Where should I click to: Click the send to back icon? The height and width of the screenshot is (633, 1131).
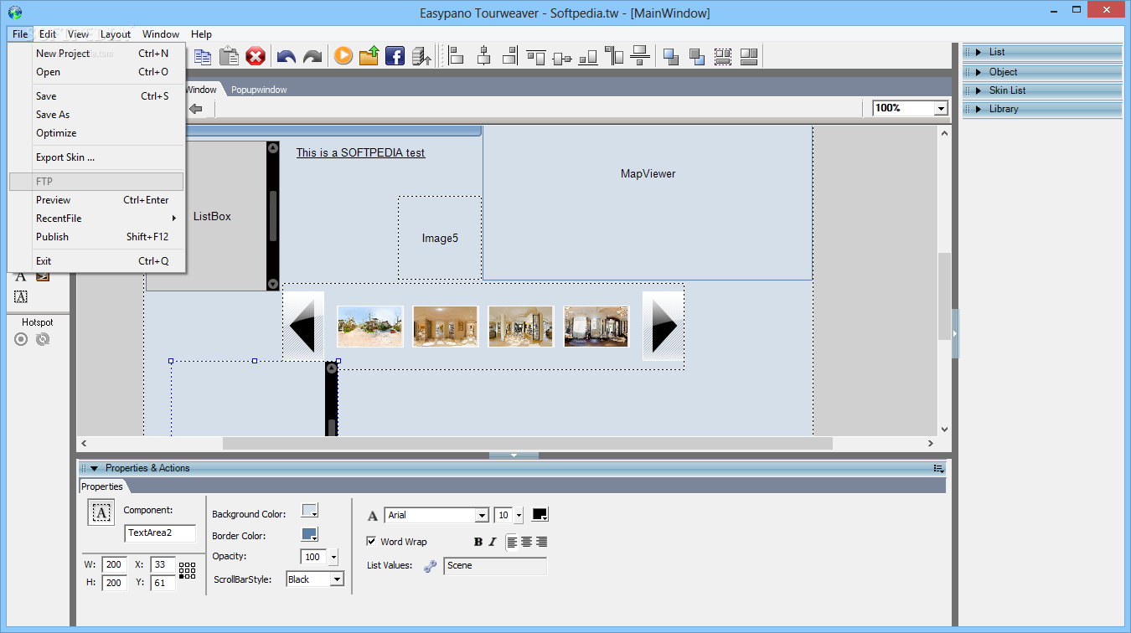pos(697,56)
